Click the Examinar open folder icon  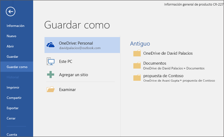pos(51,89)
